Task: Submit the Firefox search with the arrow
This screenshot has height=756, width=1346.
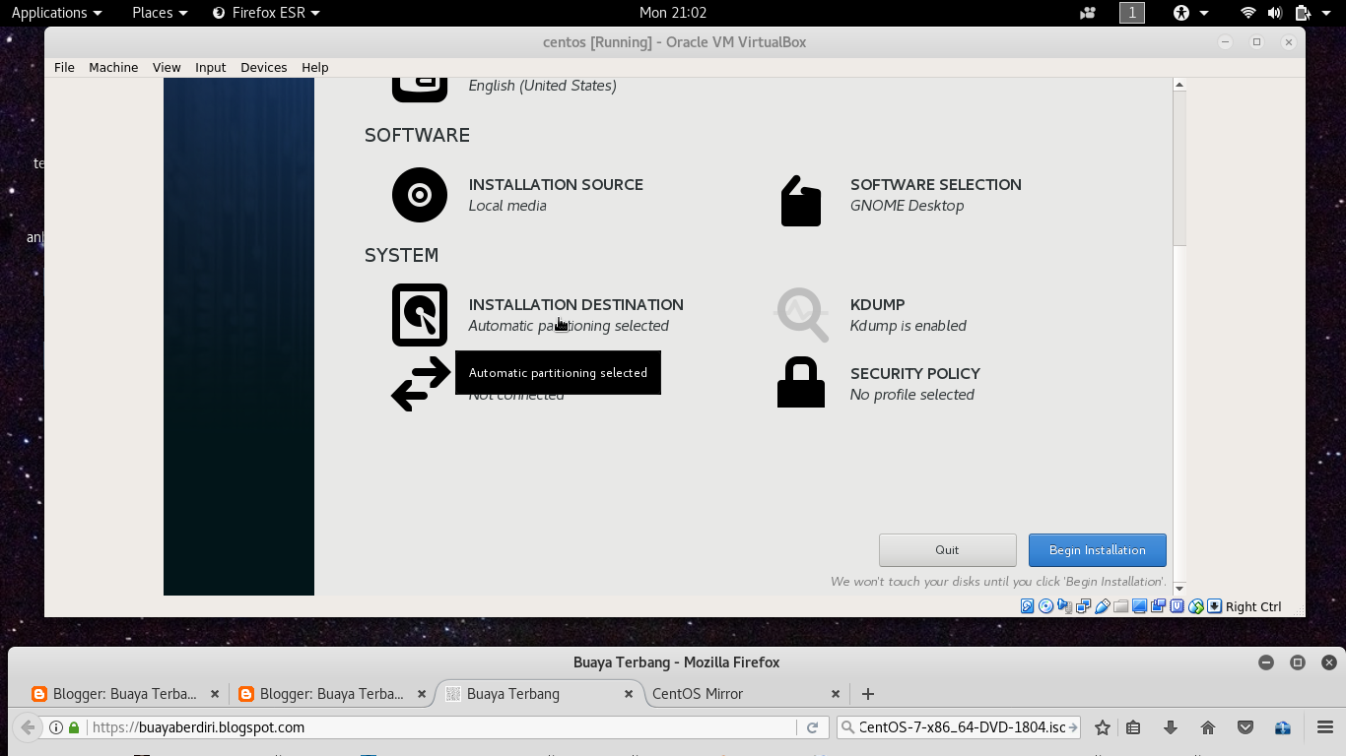Action: point(1073,727)
